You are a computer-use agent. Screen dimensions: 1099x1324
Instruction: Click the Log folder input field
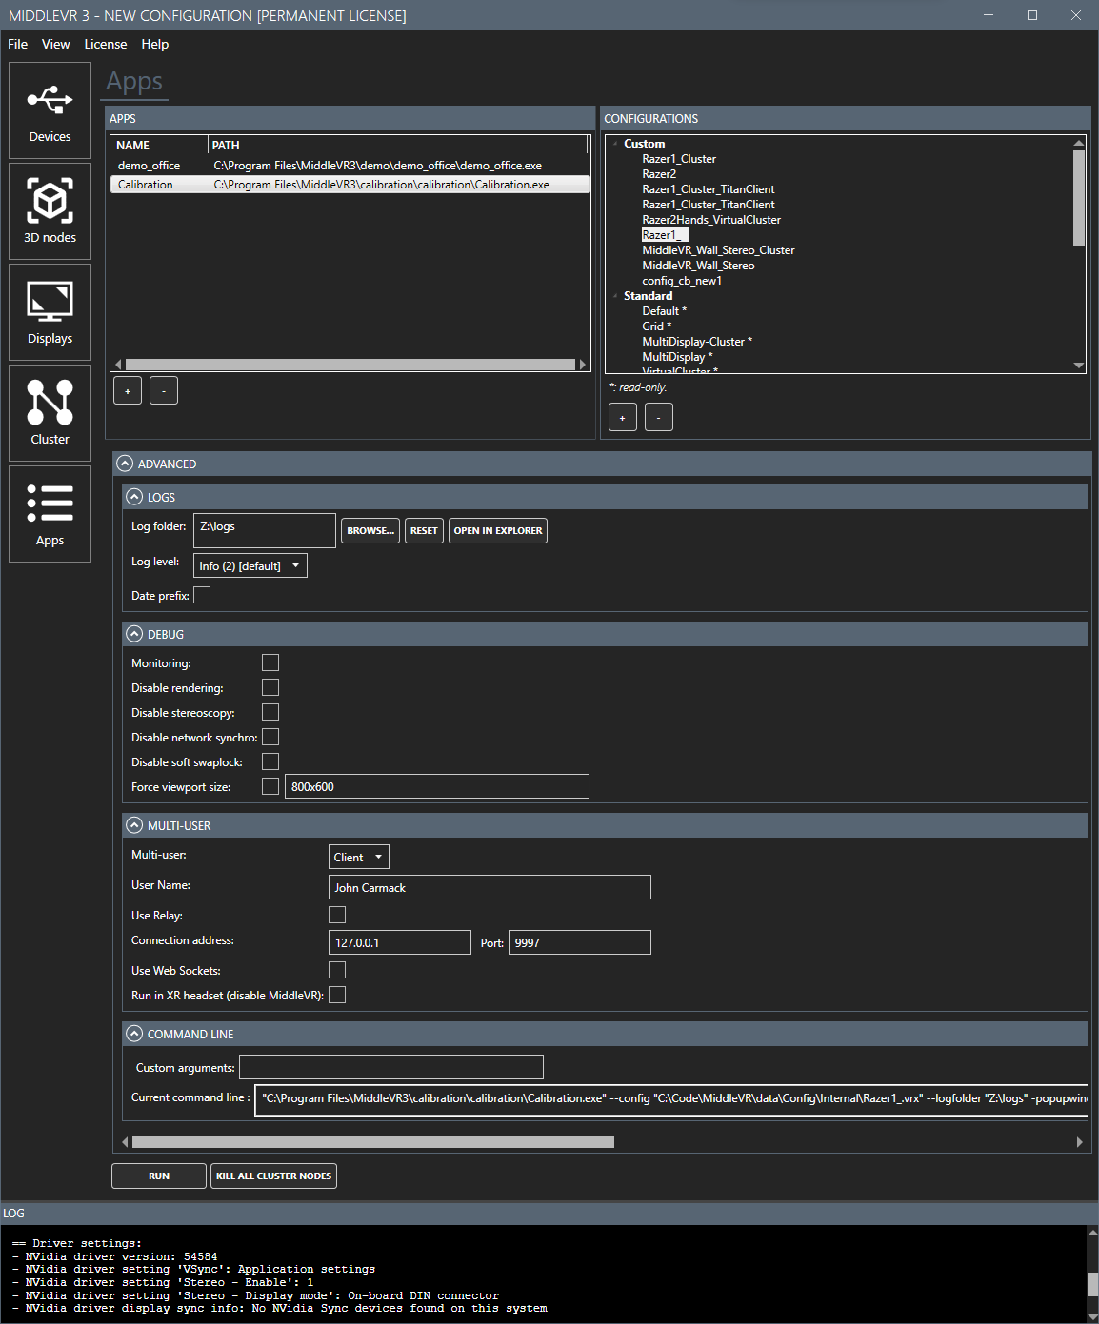tap(265, 530)
